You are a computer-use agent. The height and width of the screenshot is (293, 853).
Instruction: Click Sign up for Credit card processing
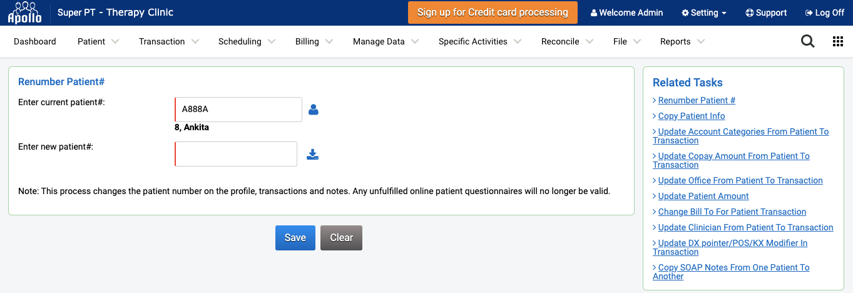click(493, 13)
